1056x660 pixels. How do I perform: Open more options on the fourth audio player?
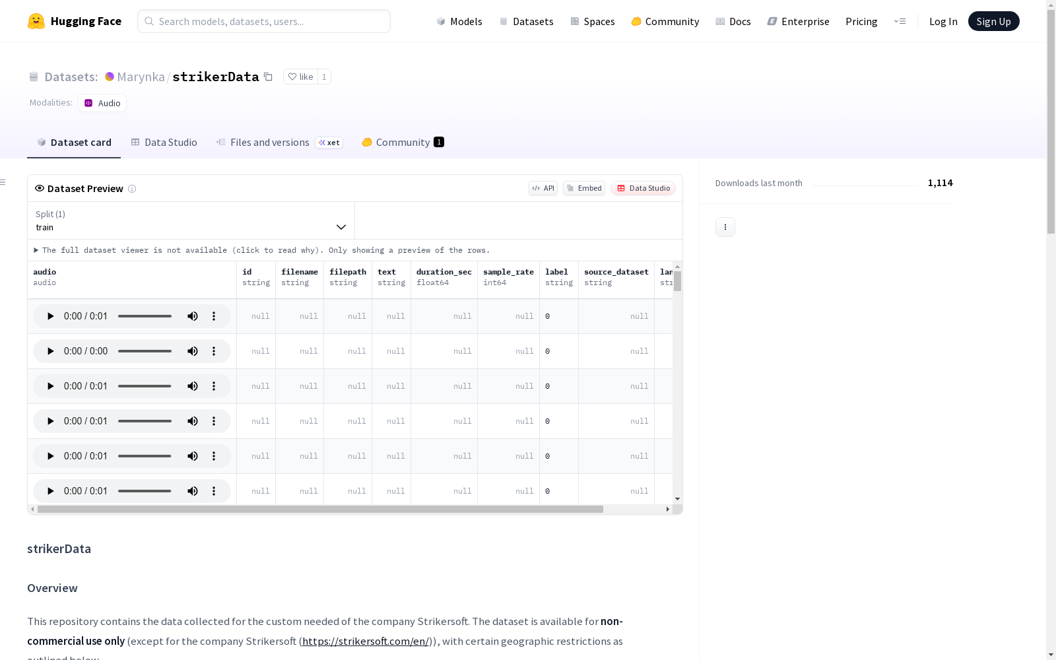(214, 421)
